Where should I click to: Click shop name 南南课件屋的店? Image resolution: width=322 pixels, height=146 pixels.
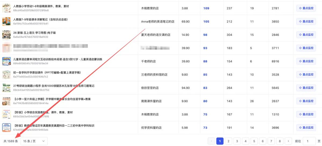(x=151, y=101)
